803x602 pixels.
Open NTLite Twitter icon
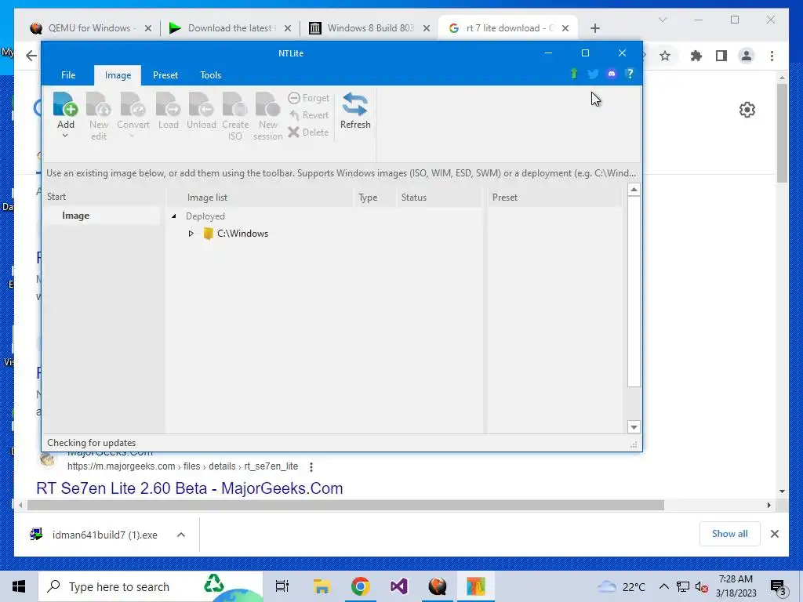coord(593,74)
